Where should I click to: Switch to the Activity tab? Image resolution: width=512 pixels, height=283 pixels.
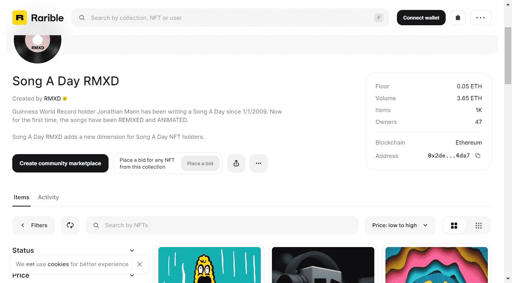pos(48,197)
